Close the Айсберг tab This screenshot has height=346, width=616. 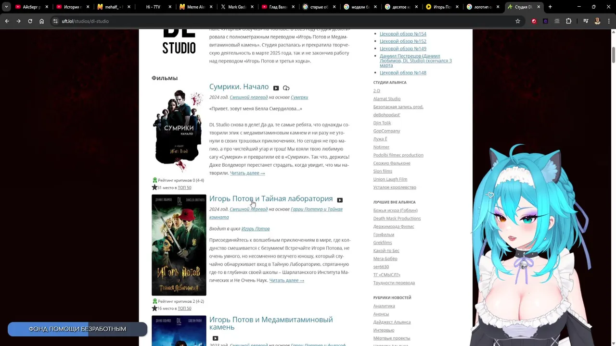point(47,7)
